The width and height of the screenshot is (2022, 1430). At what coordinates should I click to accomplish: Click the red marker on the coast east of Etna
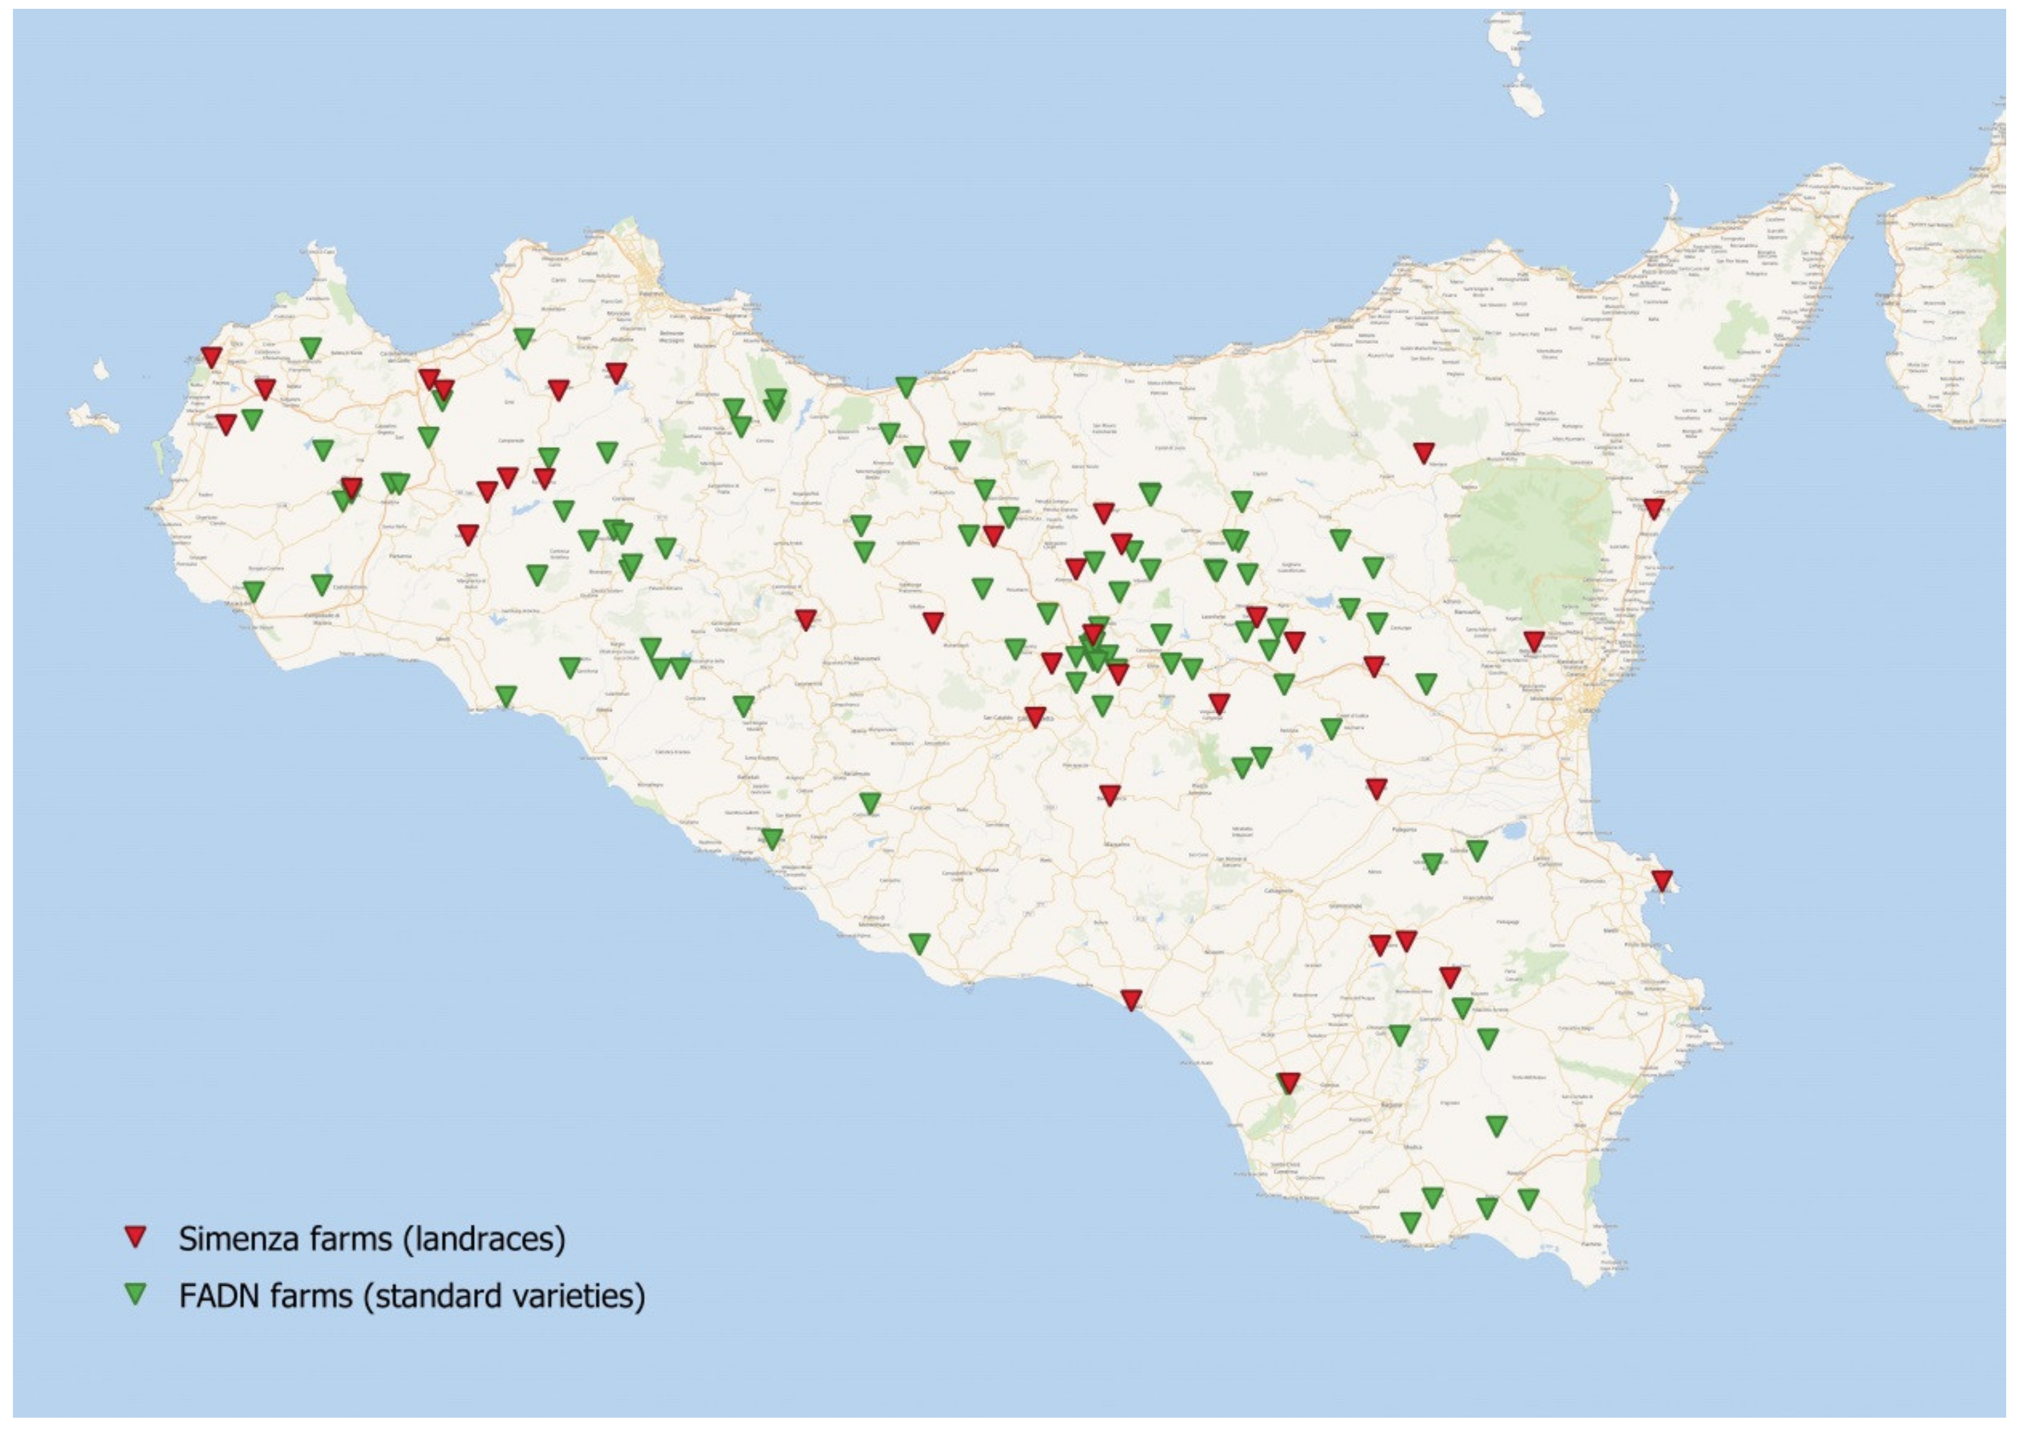(x=1653, y=507)
